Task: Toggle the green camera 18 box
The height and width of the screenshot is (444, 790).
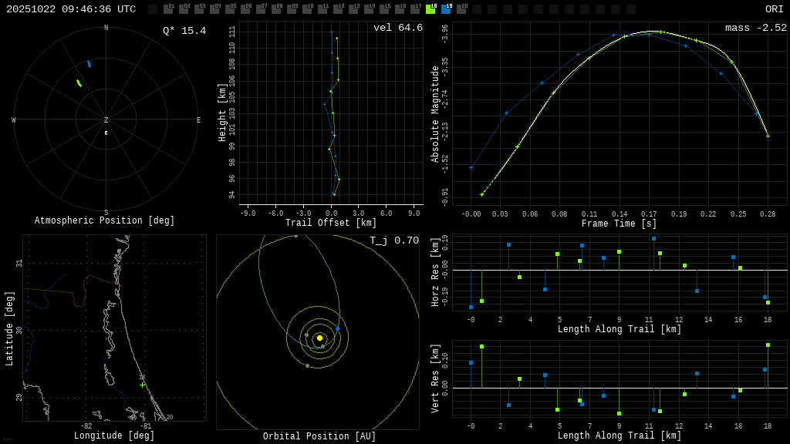Action: pos(430,9)
